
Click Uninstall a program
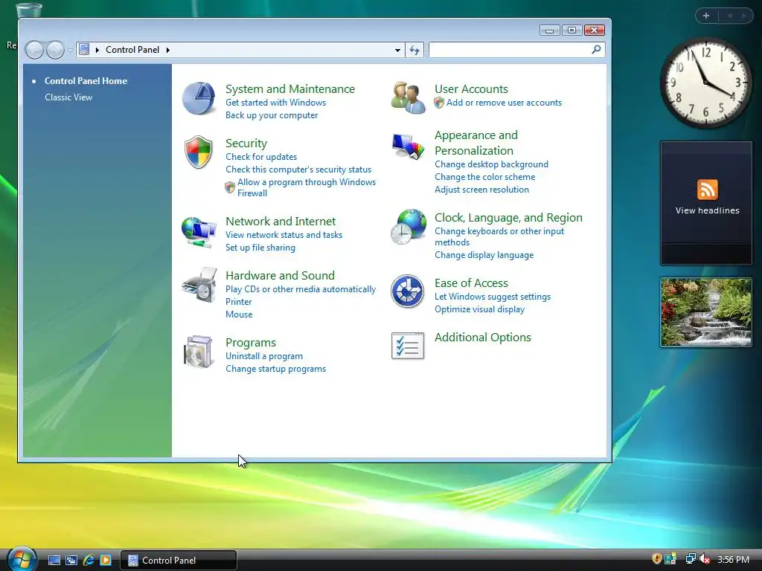click(264, 356)
